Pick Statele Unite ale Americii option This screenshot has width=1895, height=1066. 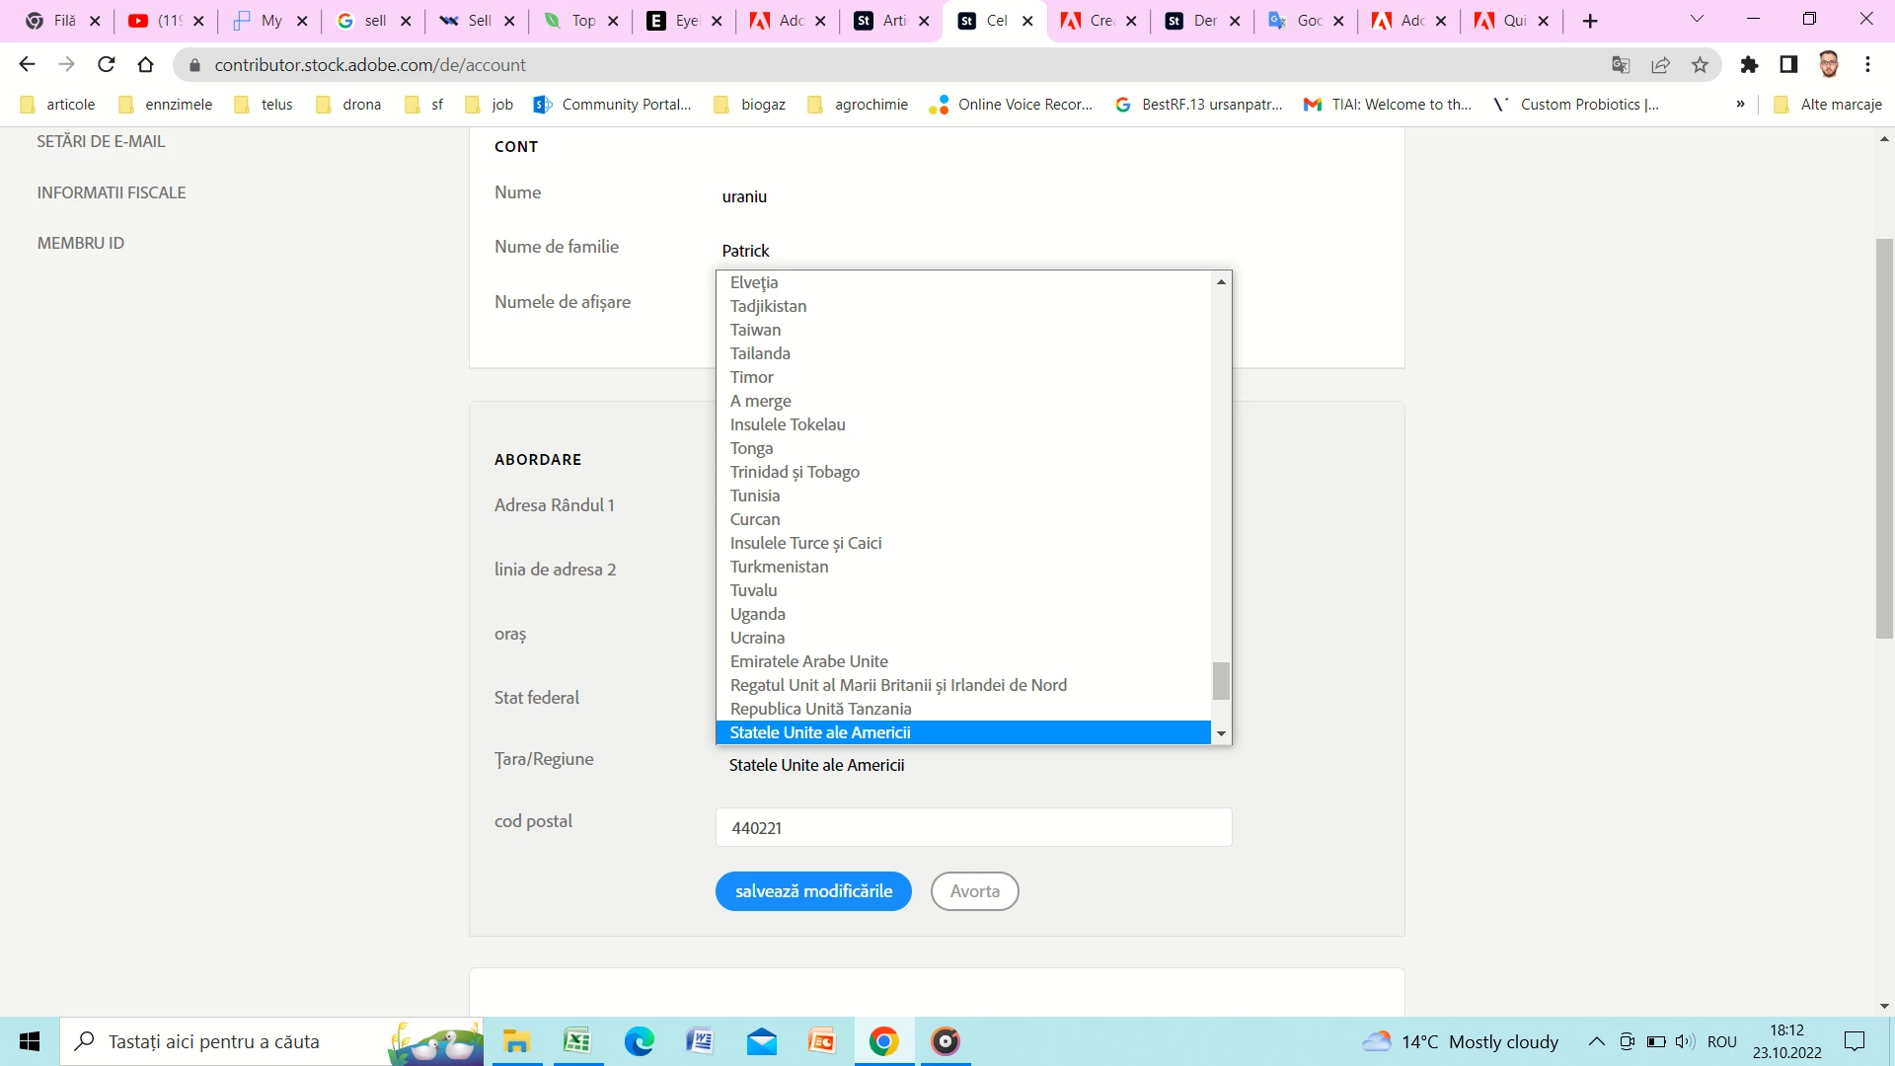pyautogui.click(x=819, y=732)
